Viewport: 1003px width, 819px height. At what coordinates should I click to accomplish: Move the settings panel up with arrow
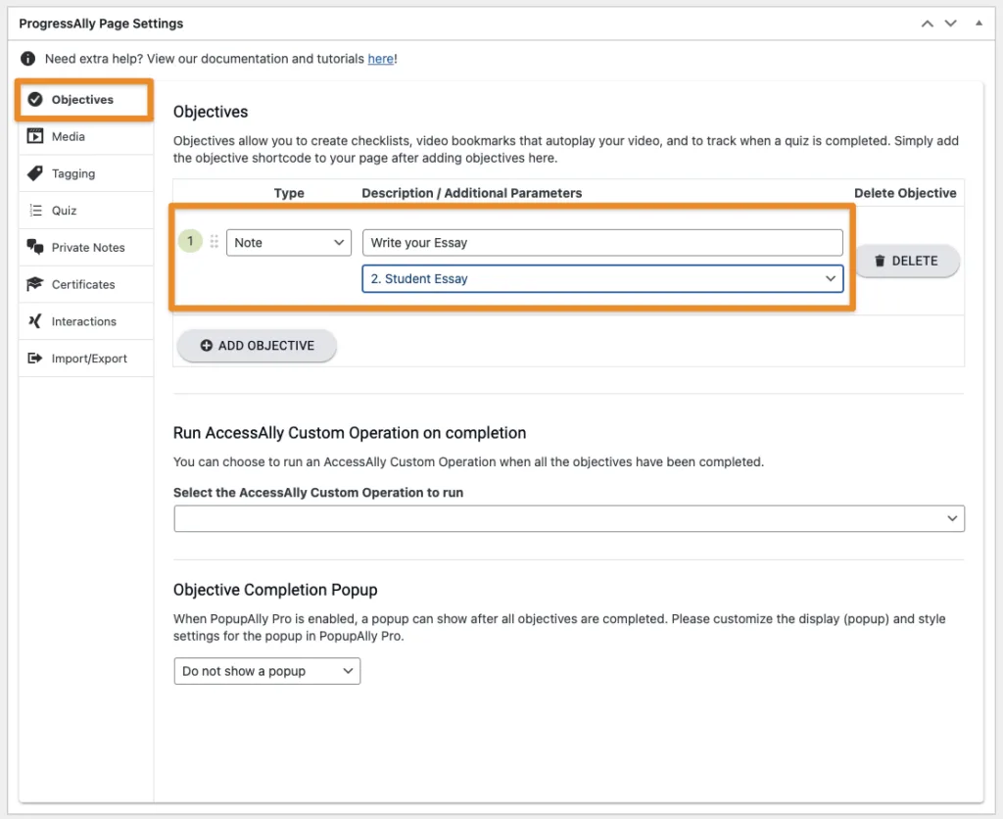(927, 24)
